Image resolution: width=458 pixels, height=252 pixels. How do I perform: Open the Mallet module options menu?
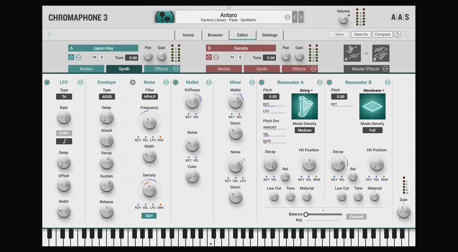click(209, 82)
